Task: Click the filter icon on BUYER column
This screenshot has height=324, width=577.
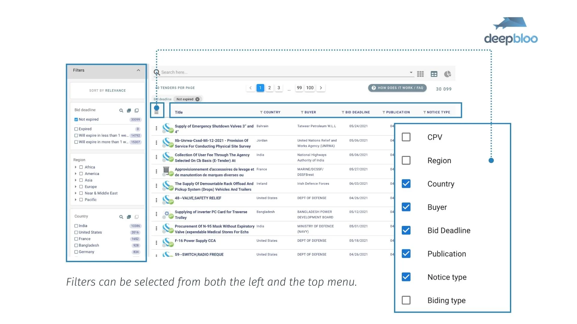Action: [x=302, y=112]
